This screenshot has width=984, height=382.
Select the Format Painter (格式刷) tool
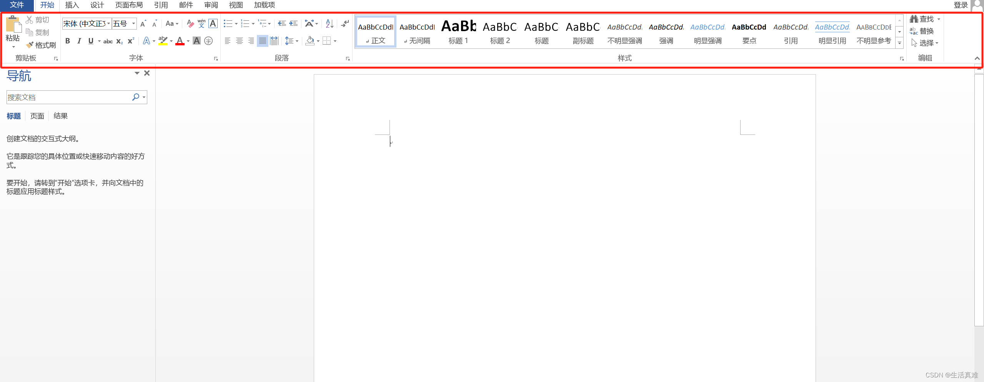point(41,45)
